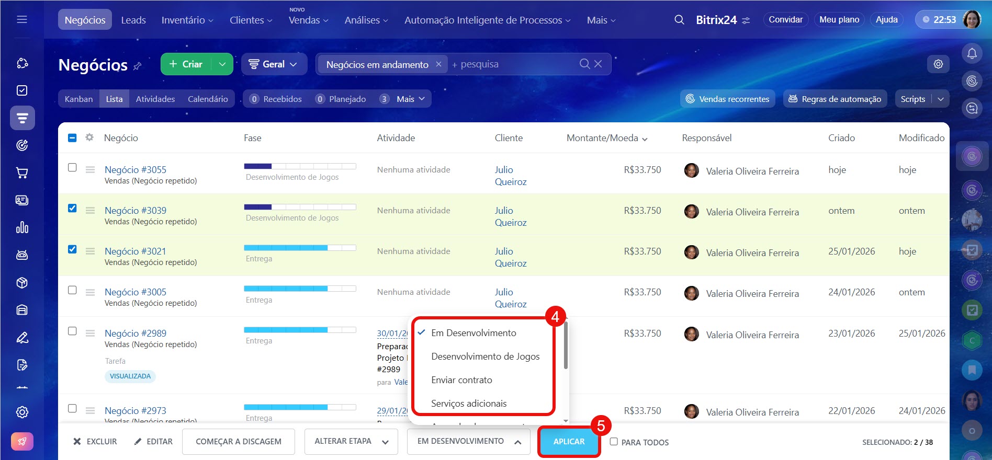
Task: Open the tasks checkmark sidebar icon
Action: tap(22, 90)
